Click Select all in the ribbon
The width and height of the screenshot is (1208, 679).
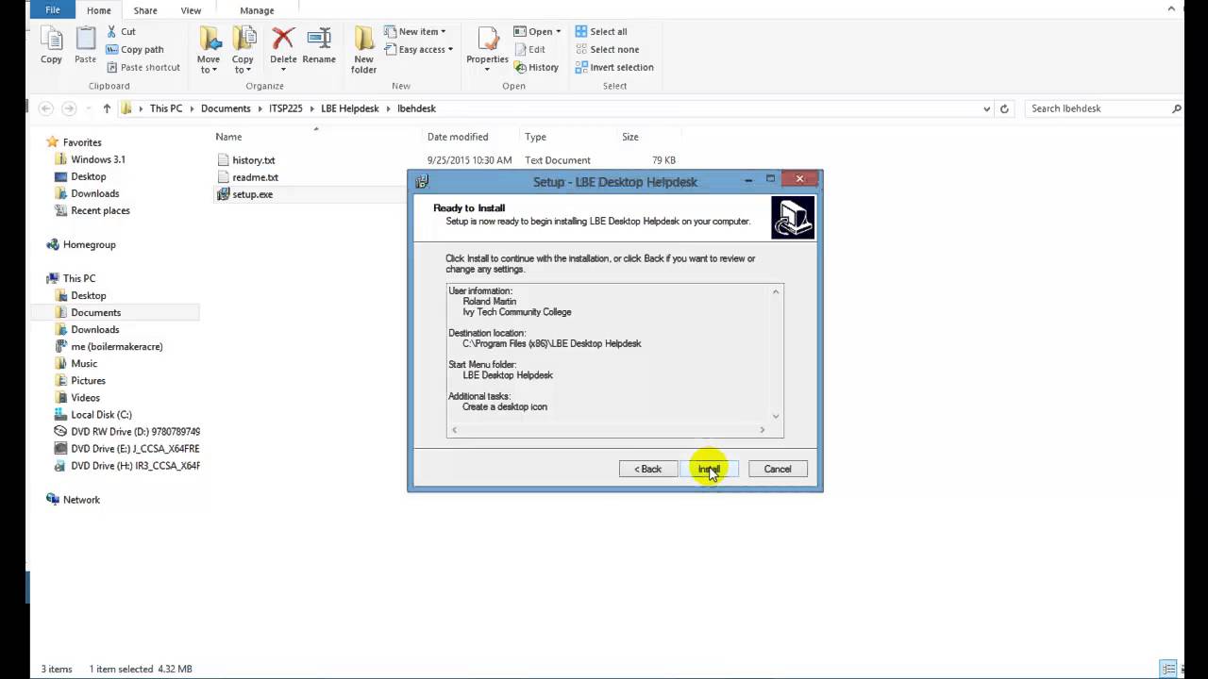(601, 31)
